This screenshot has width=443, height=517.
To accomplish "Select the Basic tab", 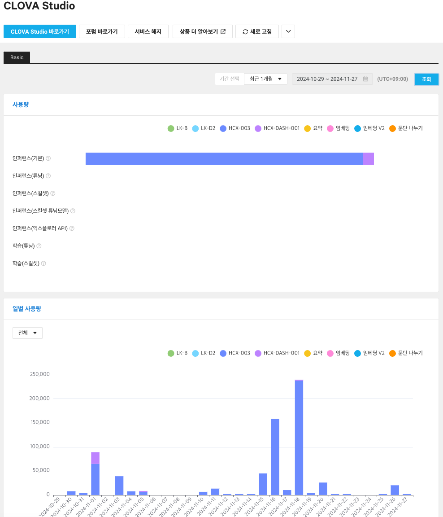I will [x=17, y=57].
